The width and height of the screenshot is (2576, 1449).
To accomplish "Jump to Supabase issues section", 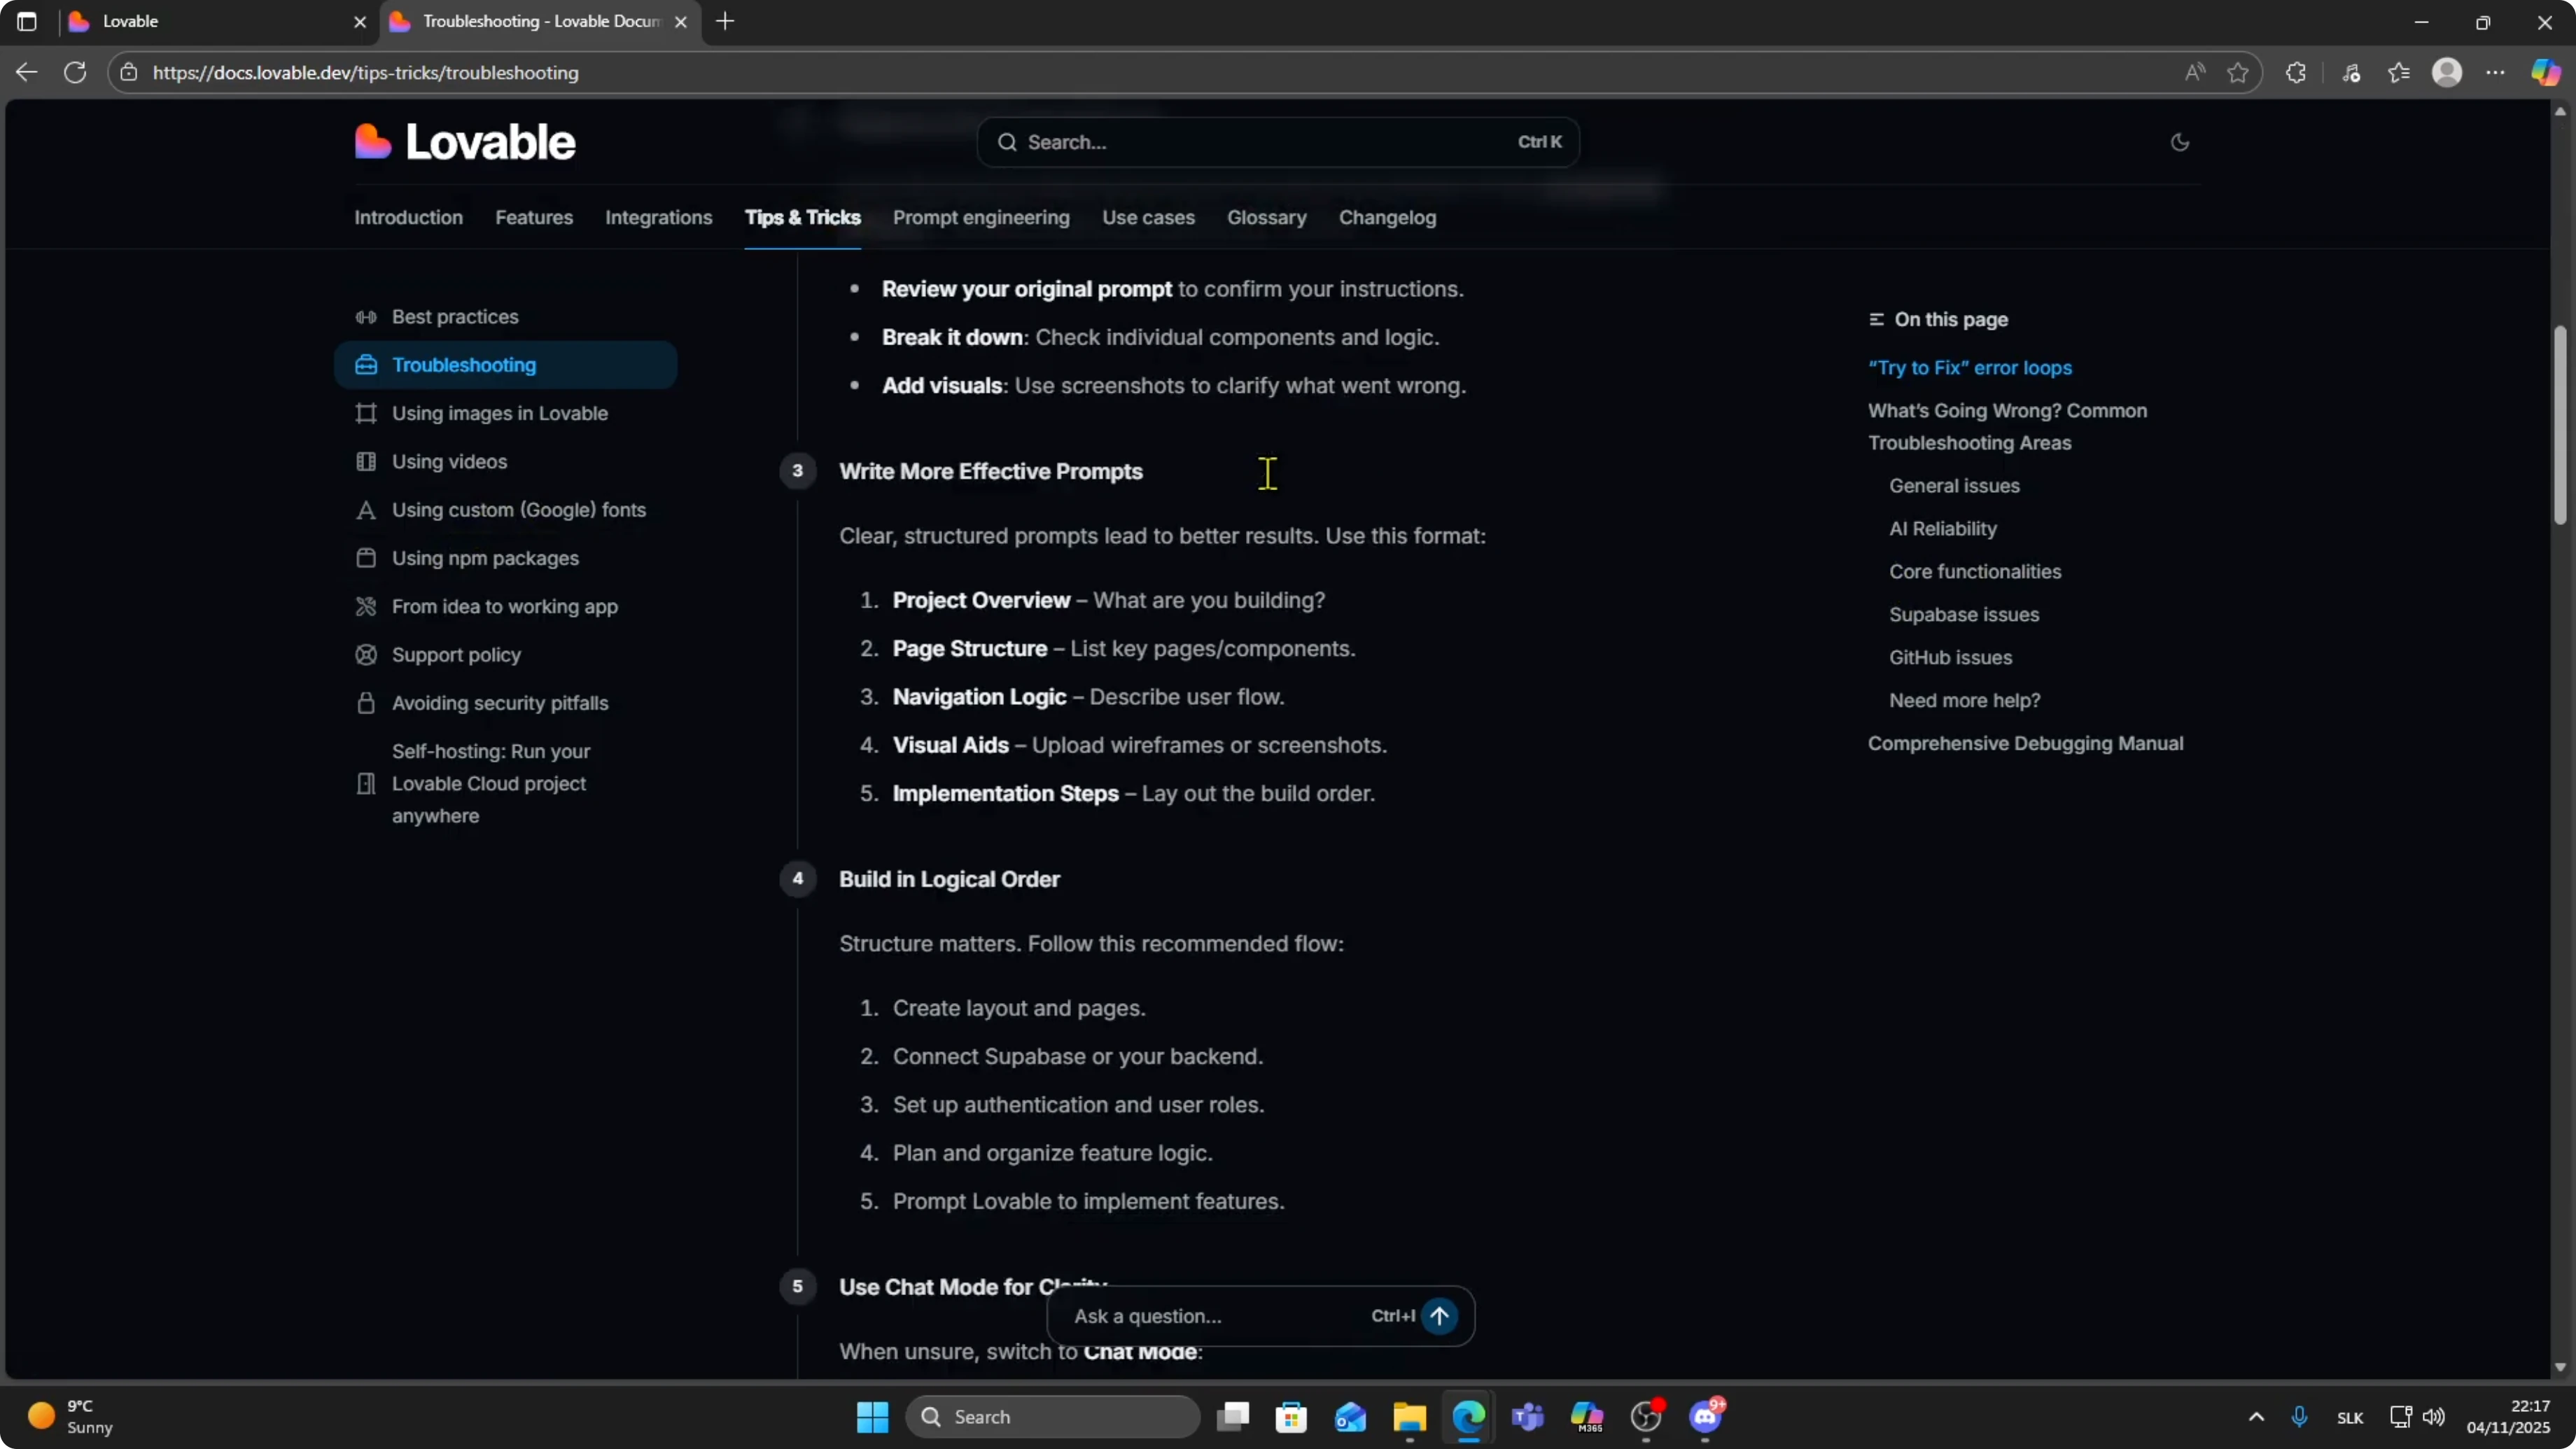I will 1964,614.
